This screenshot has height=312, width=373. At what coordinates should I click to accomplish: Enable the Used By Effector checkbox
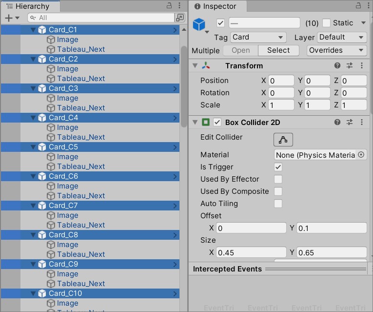(x=278, y=179)
